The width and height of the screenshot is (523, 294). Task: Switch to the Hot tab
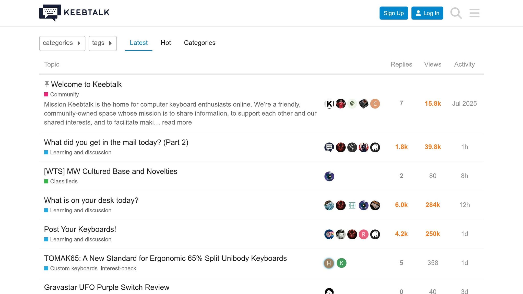166,43
